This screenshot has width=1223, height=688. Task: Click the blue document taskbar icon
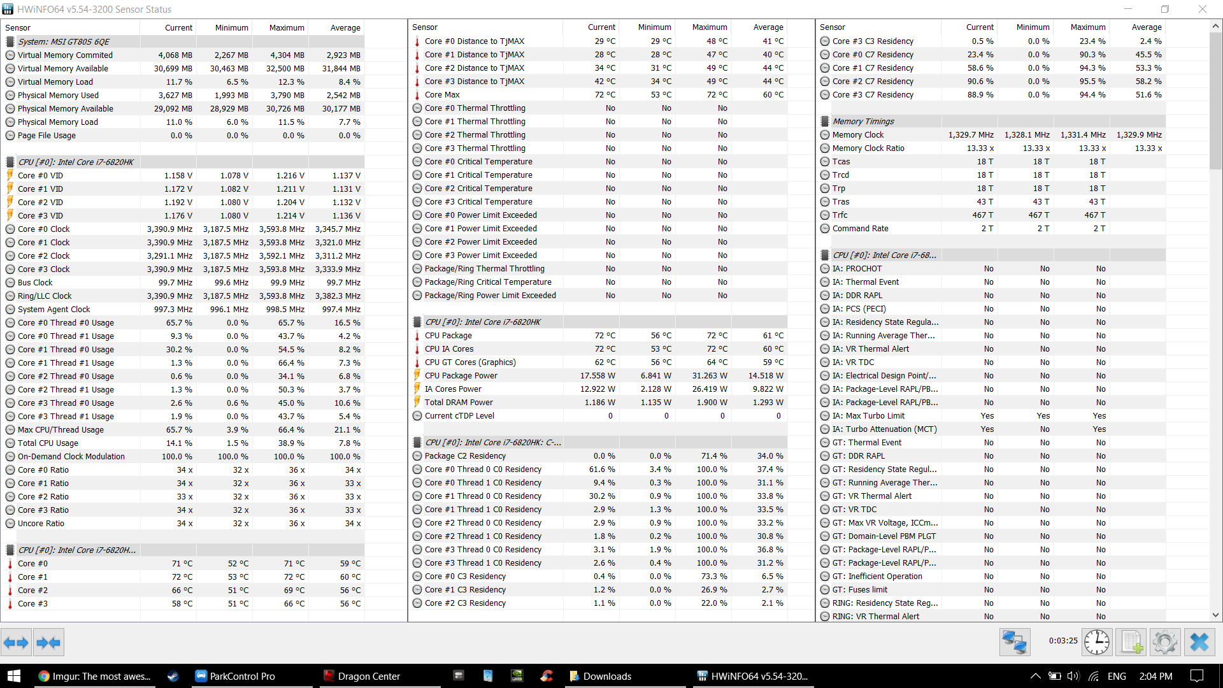pyautogui.click(x=488, y=676)
